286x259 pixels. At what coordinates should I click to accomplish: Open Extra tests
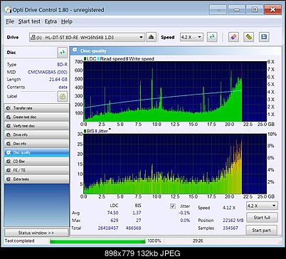[37, 179]
